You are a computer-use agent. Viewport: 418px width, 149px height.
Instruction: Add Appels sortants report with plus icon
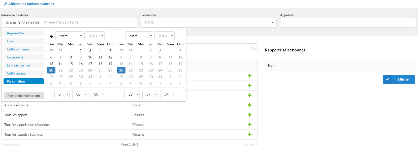(249, 105)
